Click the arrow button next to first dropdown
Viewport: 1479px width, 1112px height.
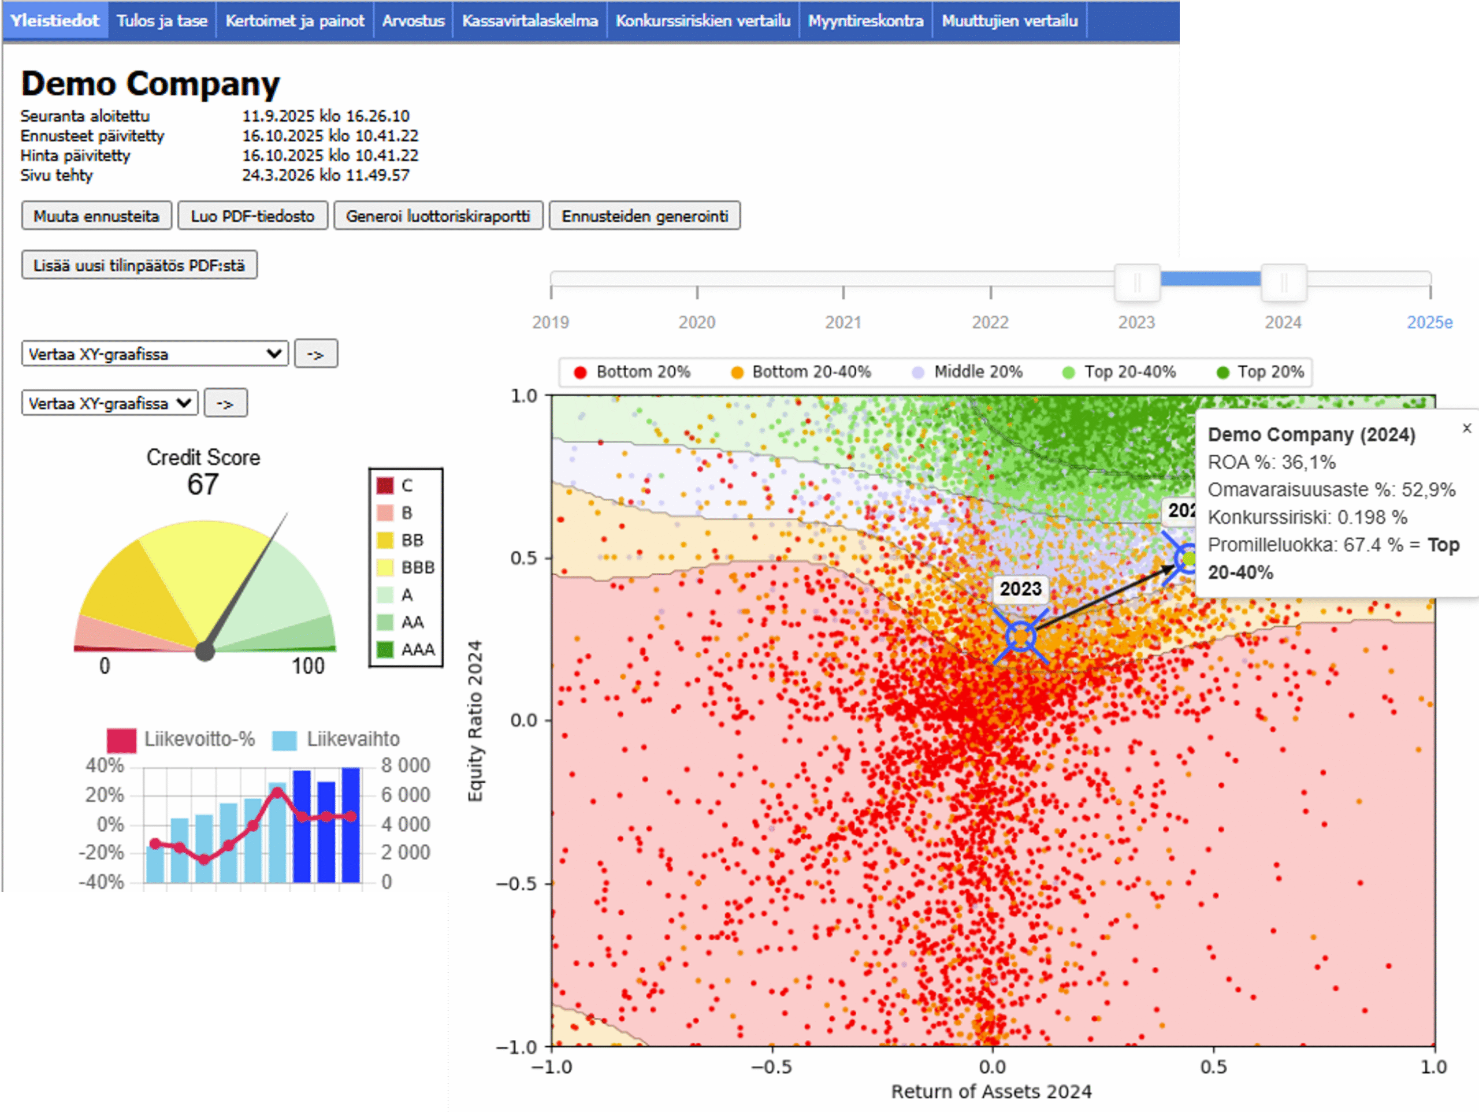point(315,354)
